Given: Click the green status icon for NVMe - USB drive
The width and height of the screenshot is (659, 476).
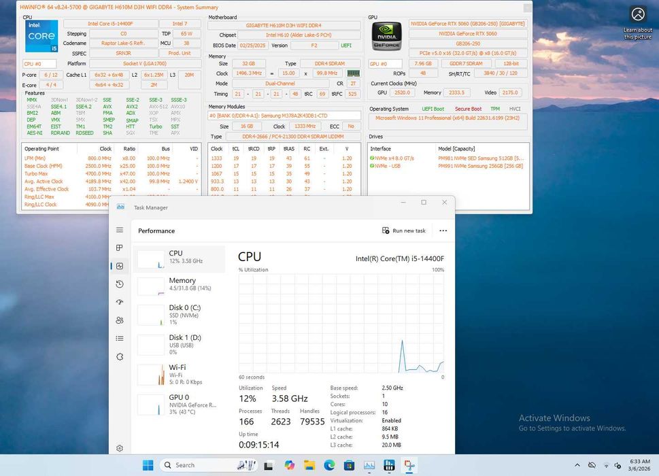Looking at the screenshot, I should pyautogui.click(x=372, y=166).
